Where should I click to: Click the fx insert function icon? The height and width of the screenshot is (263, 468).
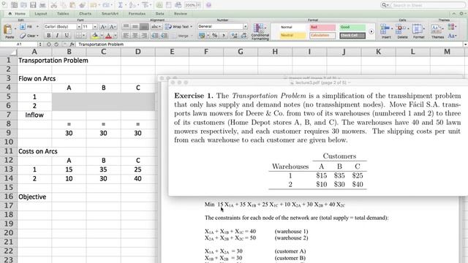[72, 44]
